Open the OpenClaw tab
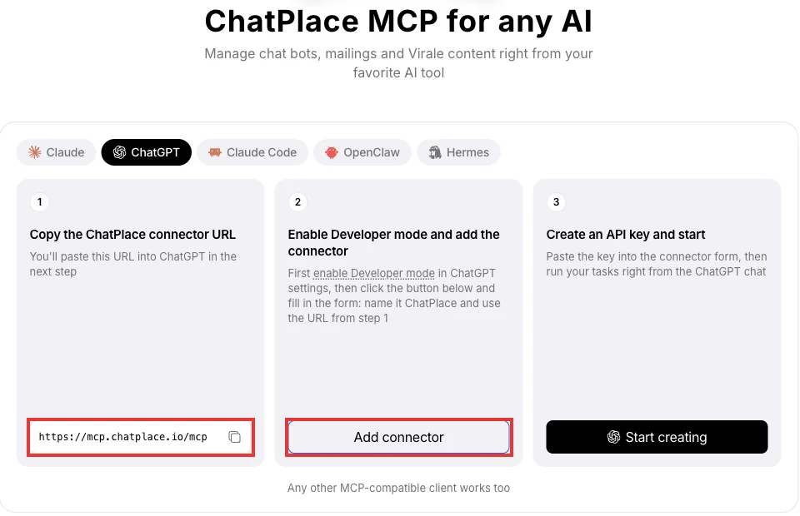The width and height of the screenshot is (800, 516). tap(362, 152)
